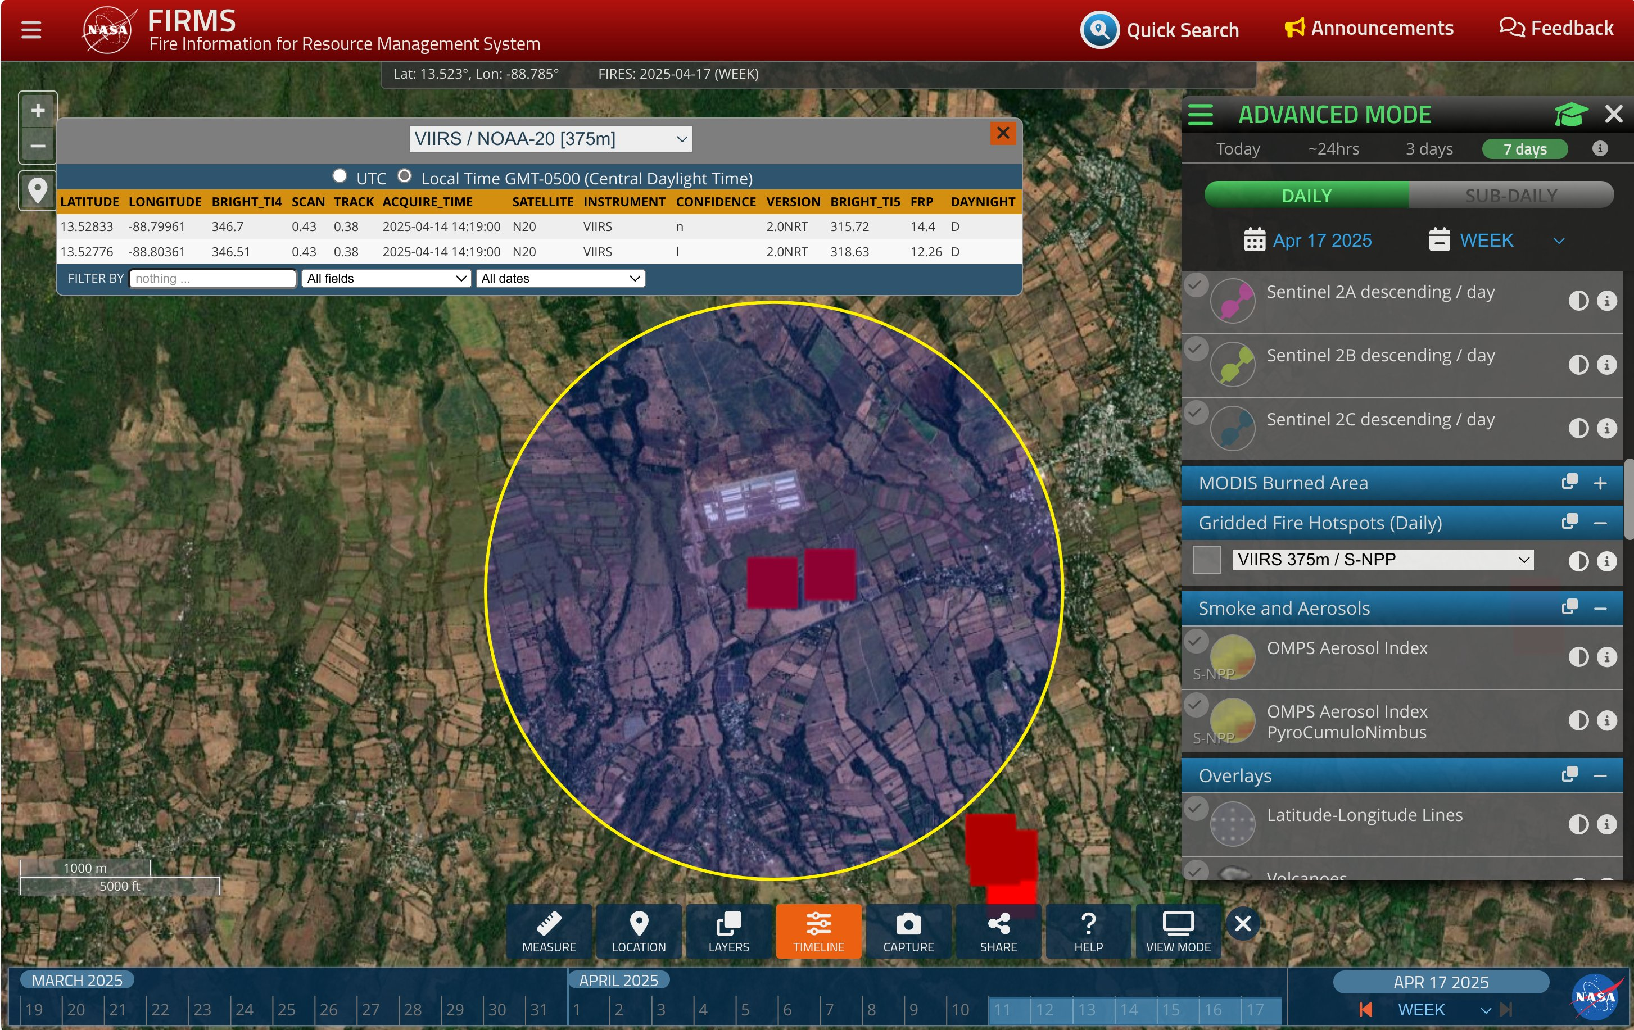Enable the OMPS Aerosol Index layer
The width and height of the screenshot is (1634, 1030).
click(x=1196, y=641)
